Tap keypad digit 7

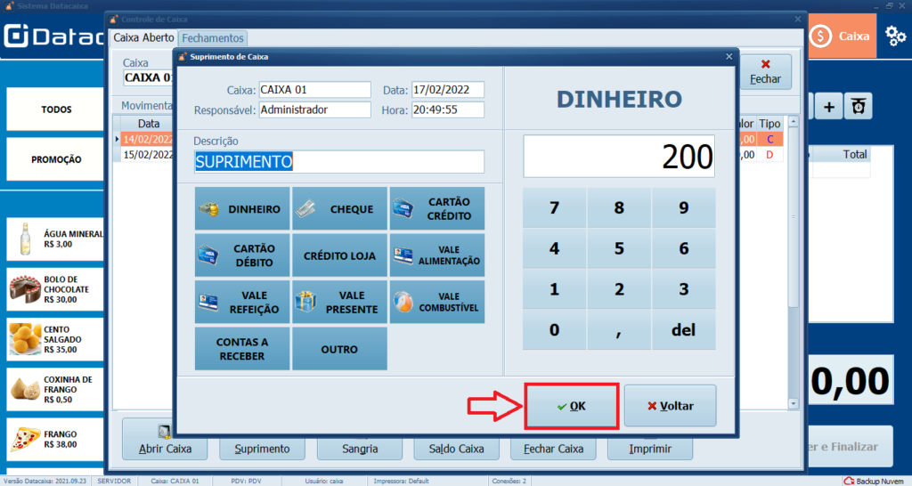(554, 207)
